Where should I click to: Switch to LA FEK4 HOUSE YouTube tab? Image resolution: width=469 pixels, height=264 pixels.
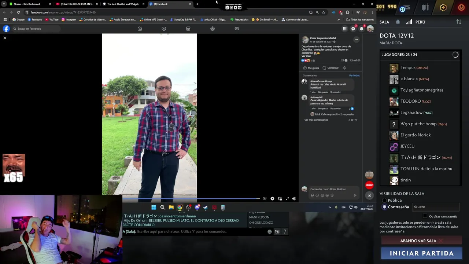(x=77, y=4)
